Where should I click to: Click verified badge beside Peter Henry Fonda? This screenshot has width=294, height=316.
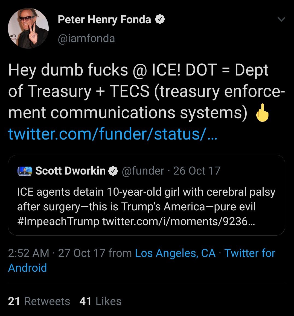coord(160,20)
